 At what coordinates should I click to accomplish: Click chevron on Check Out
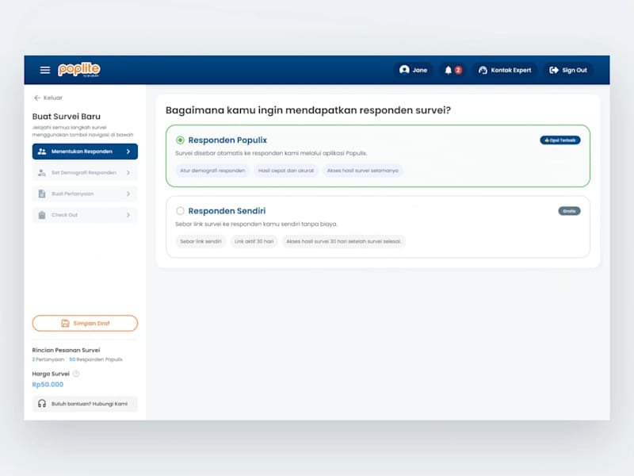click(128, 215)
